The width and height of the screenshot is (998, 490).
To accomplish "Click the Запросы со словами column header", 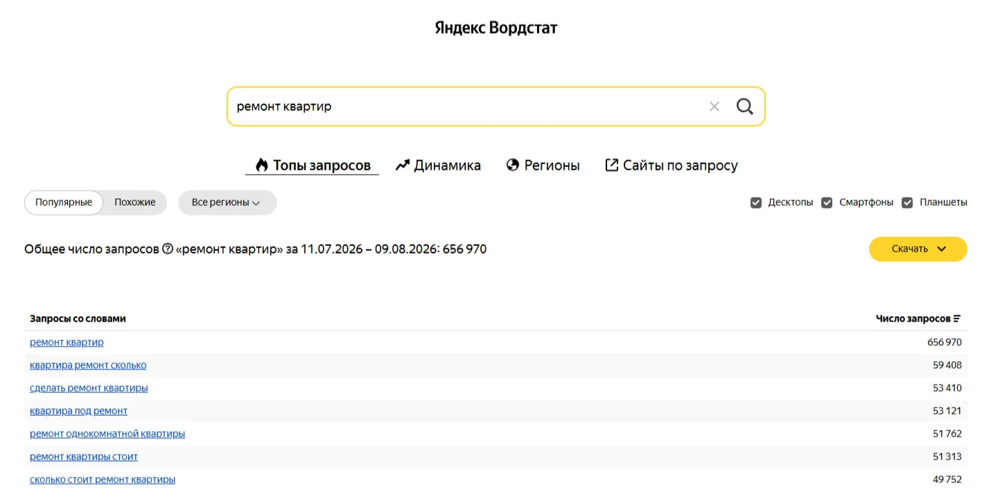I will click(78, 319).
